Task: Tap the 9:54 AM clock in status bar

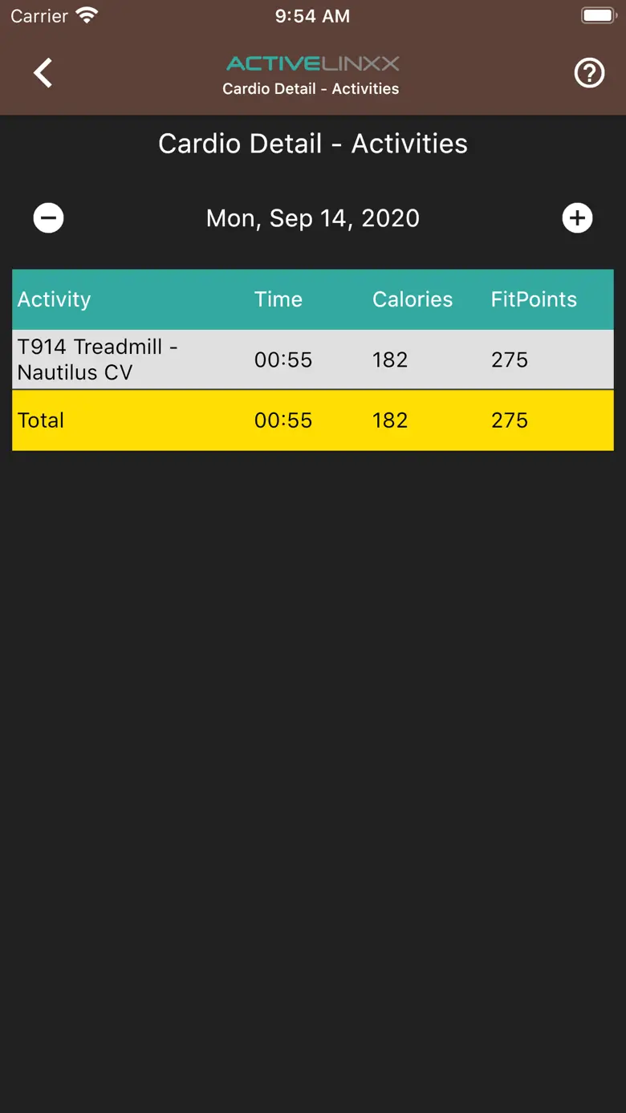Action: [312, 16]
